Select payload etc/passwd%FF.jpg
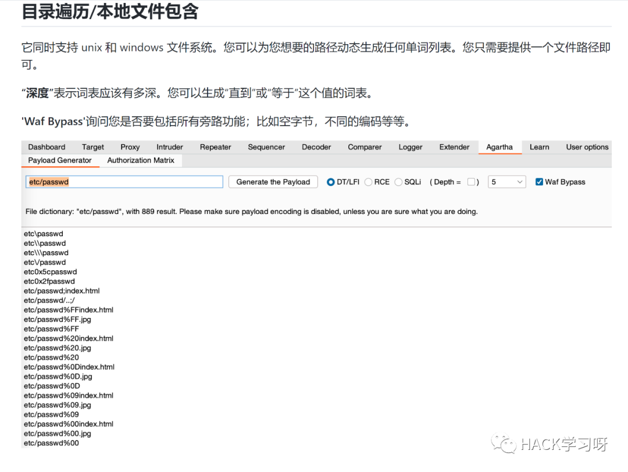 (x=57, y=320)
